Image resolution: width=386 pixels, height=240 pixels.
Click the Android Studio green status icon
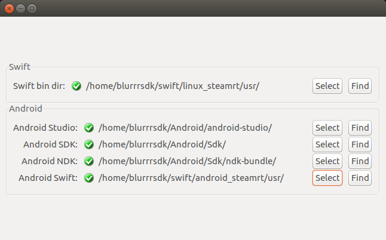89,128
